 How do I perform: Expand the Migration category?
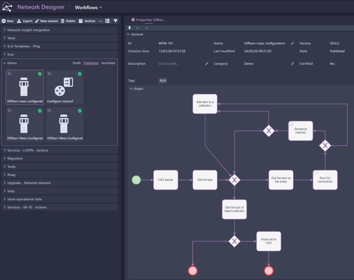[15, 158]
